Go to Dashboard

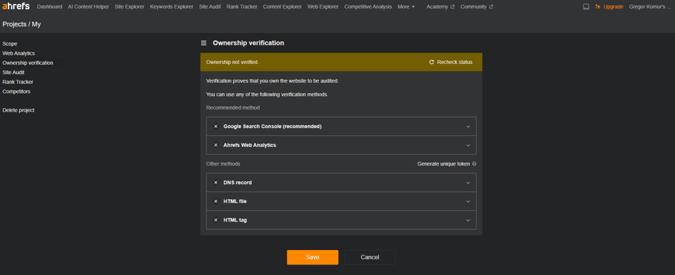49,7
